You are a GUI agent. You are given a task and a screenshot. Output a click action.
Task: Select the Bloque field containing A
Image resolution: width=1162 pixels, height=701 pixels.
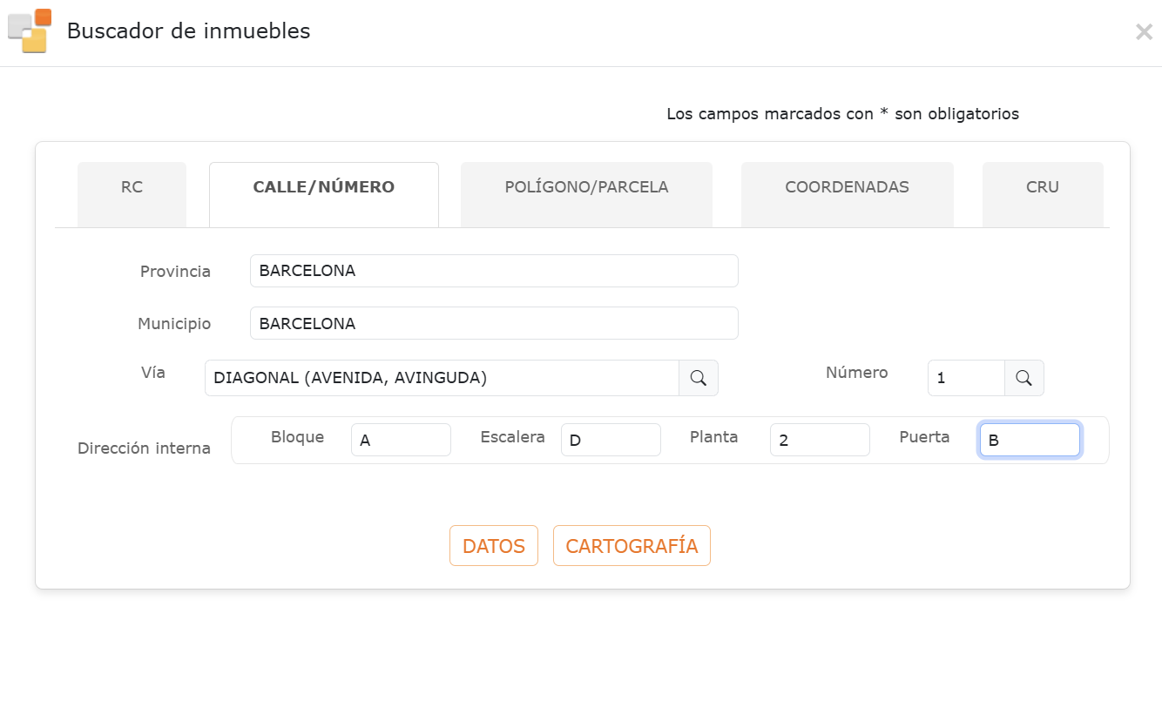(x=401, y=440)
